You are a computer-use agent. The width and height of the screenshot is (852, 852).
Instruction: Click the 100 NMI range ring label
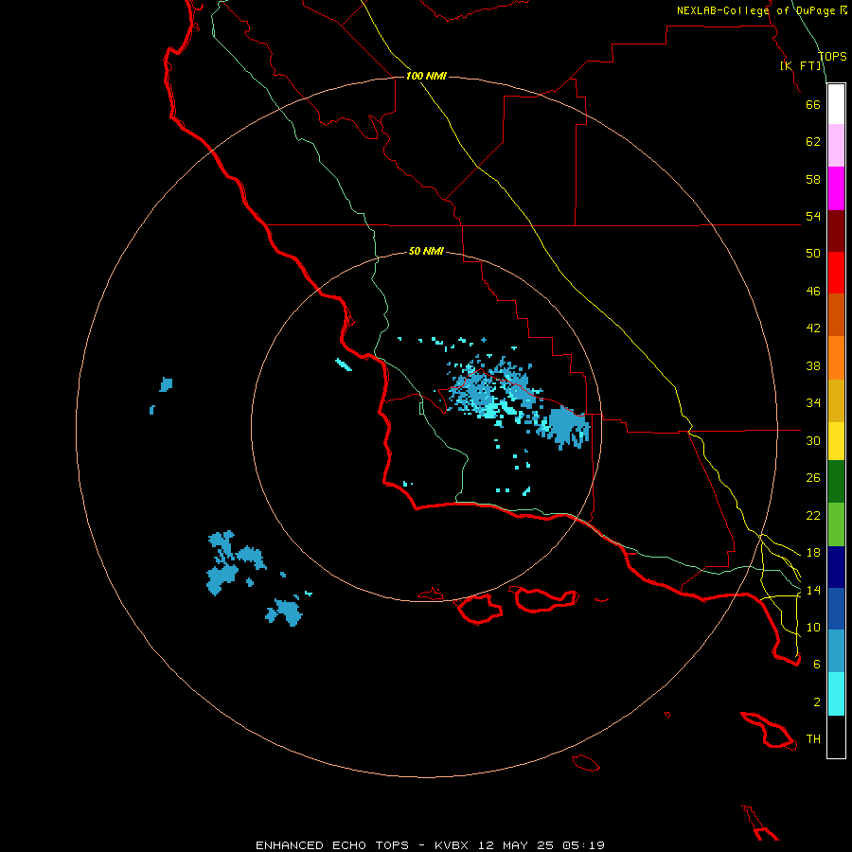tap(426, 76)
